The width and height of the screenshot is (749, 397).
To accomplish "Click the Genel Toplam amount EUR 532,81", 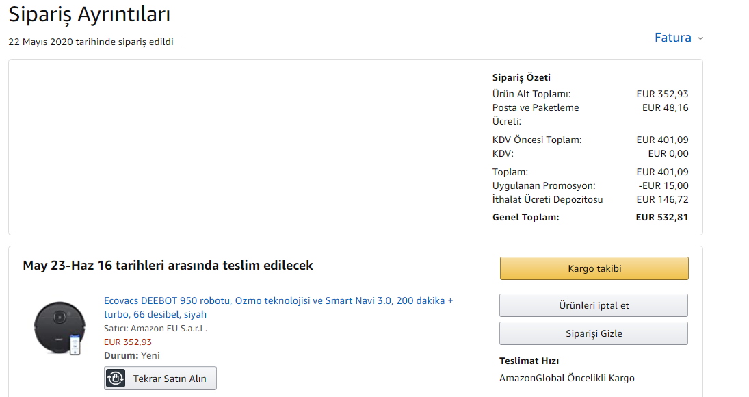I will pyautogui.click(x=662, y=218).
